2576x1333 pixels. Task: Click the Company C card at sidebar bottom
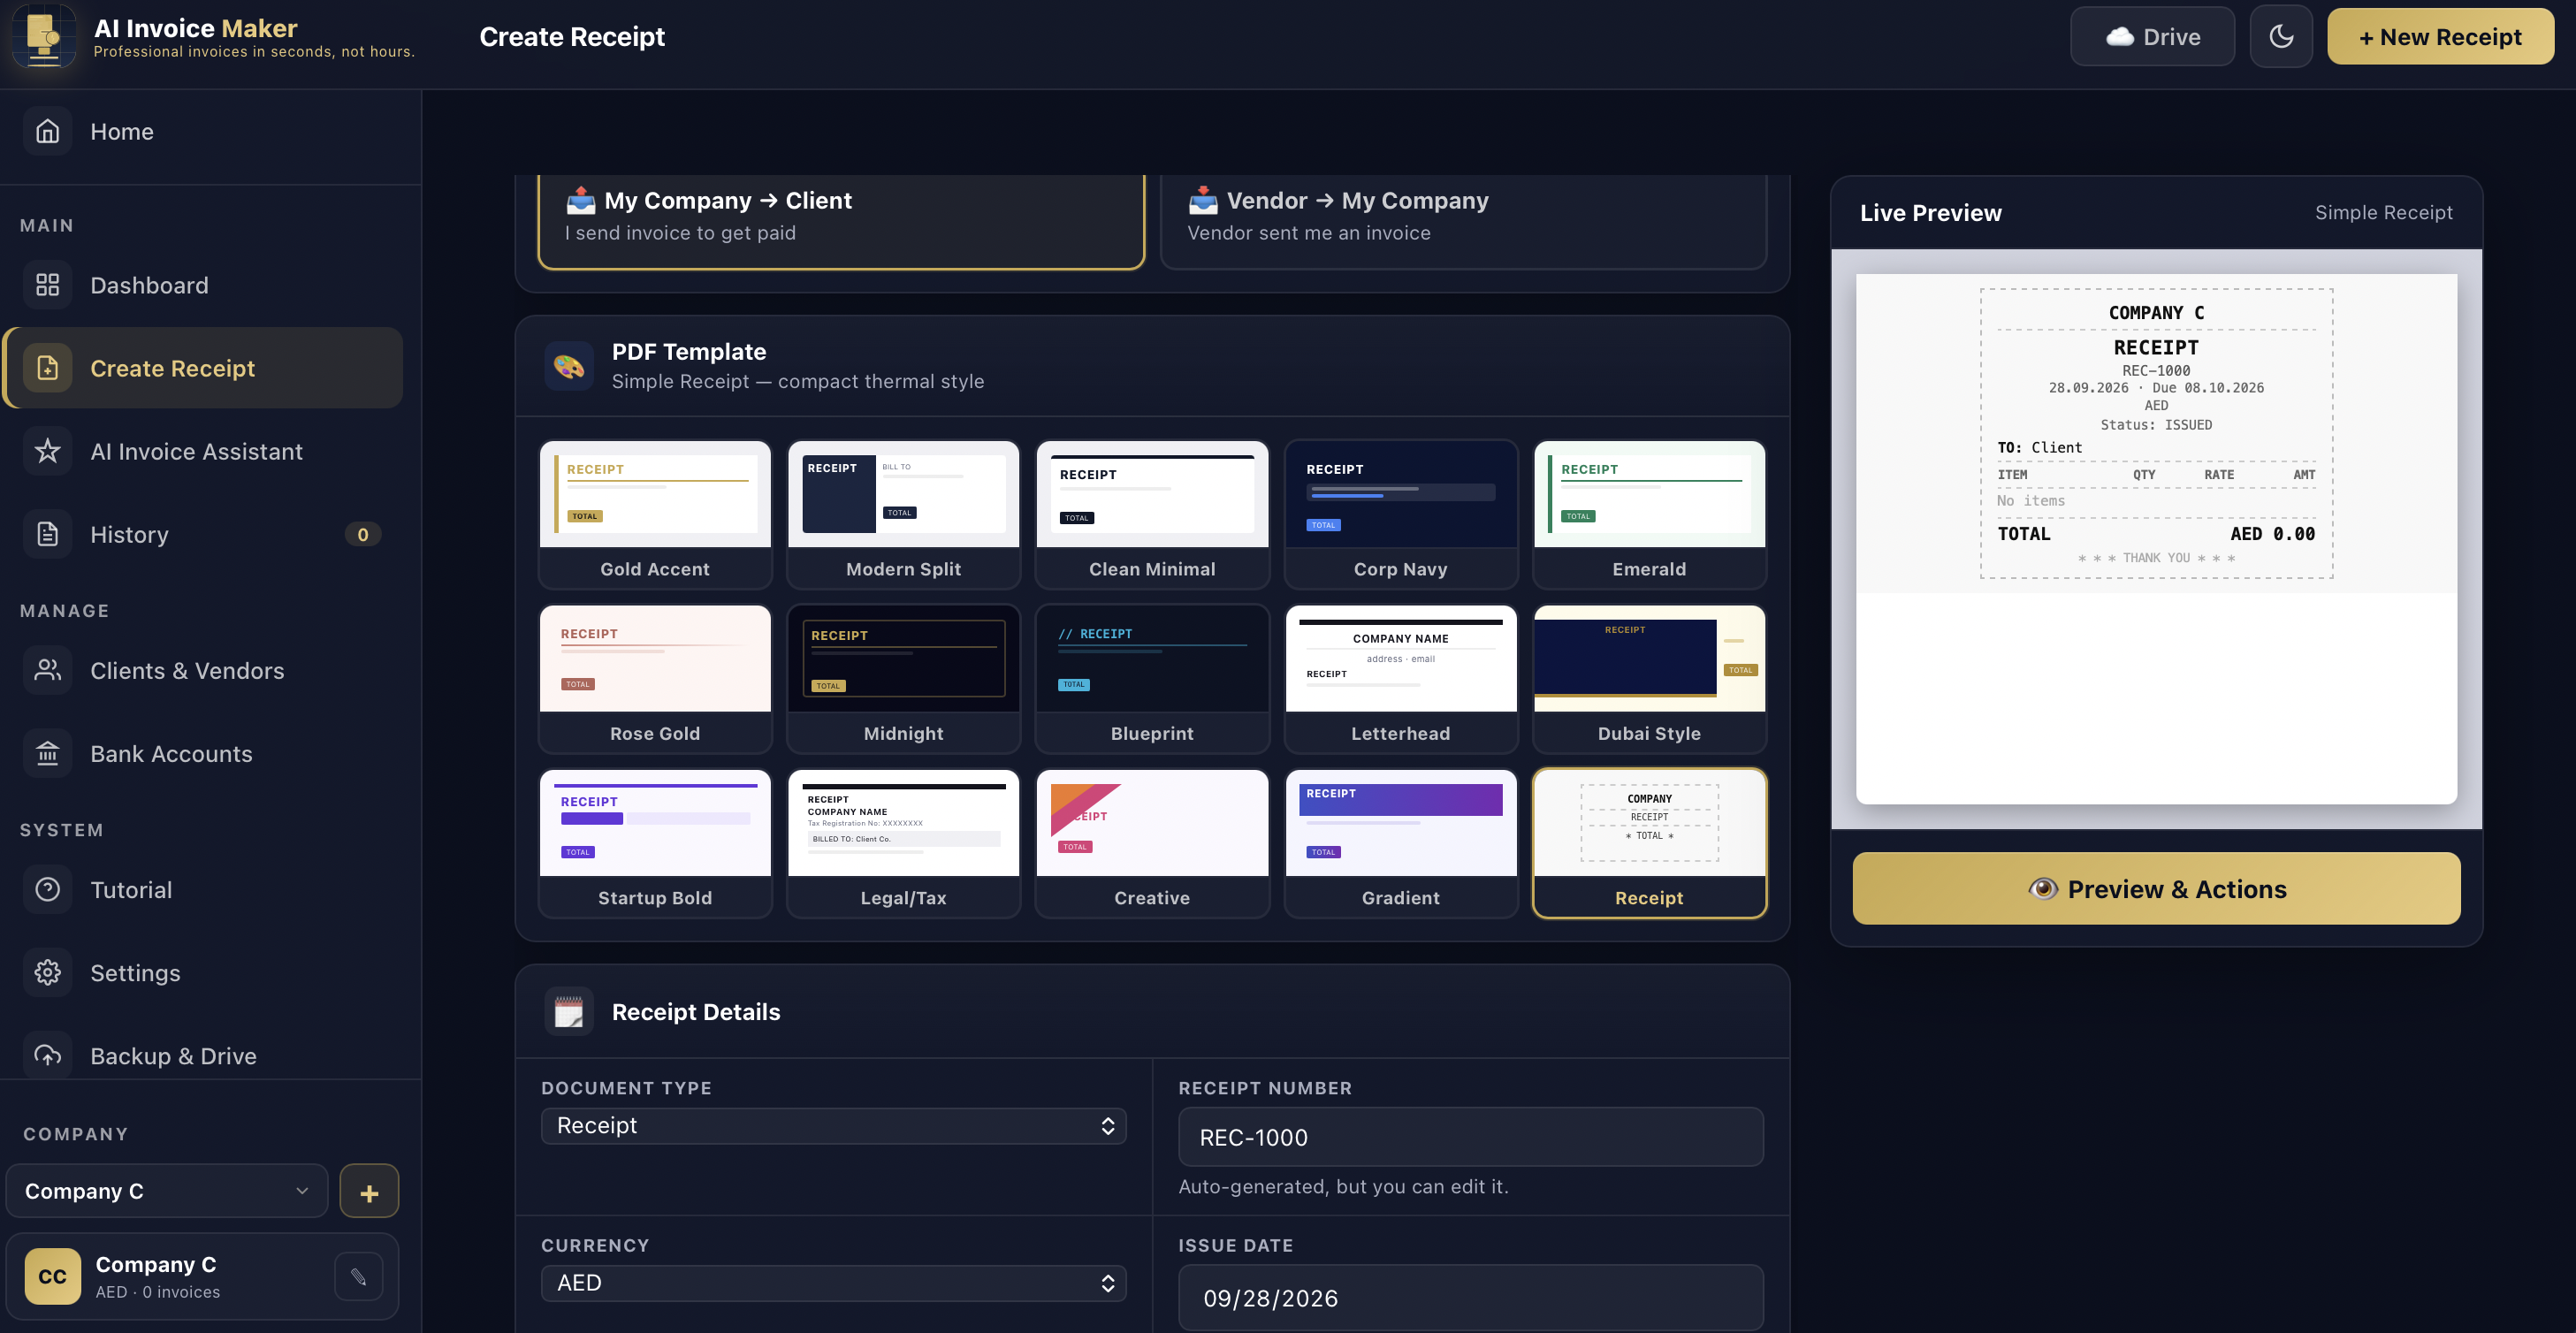click(x=202, y=1276)
